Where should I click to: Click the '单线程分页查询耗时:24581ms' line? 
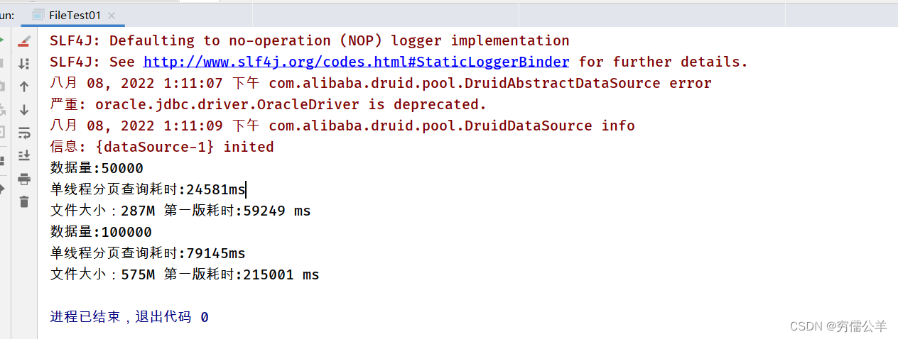point(148,189)
